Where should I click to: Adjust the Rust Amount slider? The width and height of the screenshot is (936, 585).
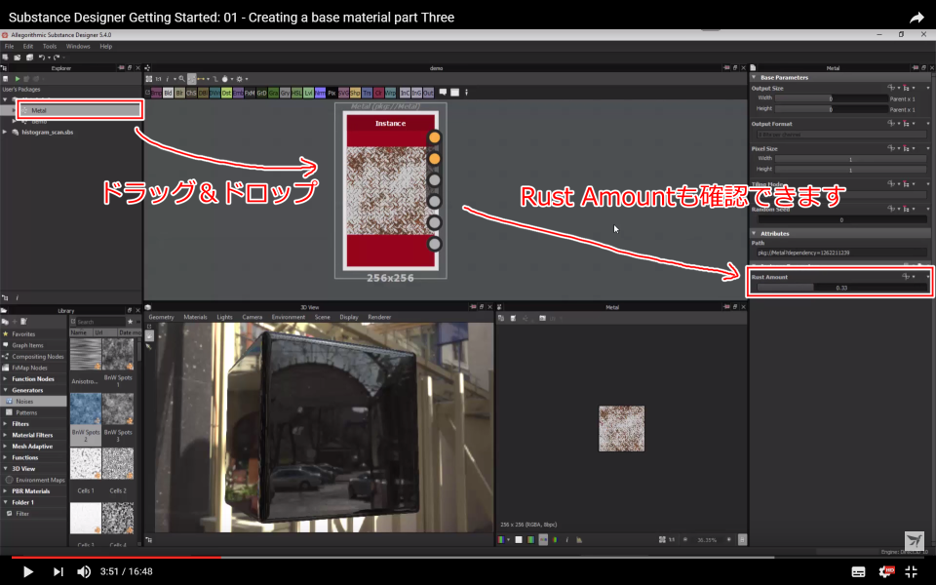point(840,288)
